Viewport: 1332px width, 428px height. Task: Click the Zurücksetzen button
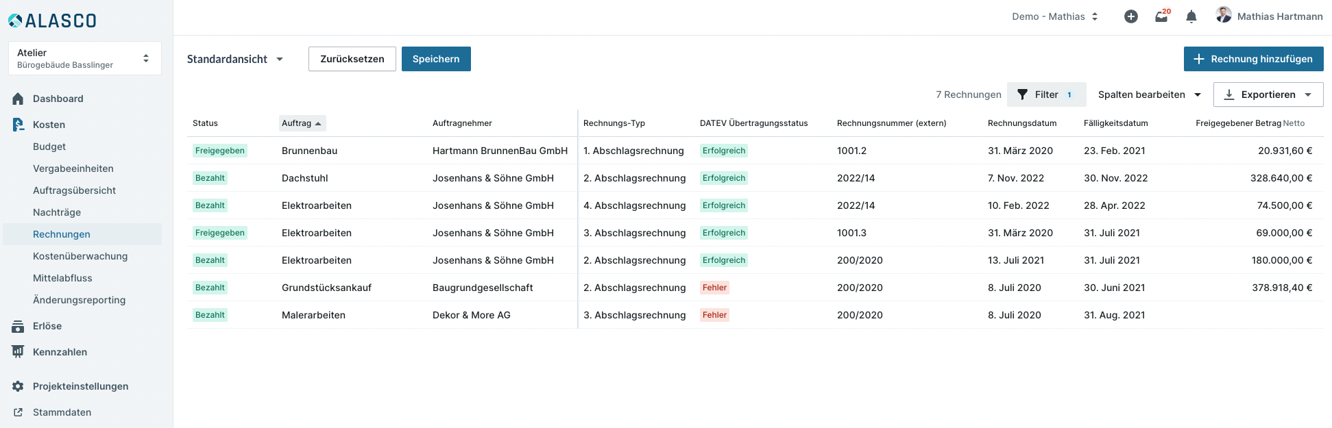pyautogui.click(x=352, y=59)
